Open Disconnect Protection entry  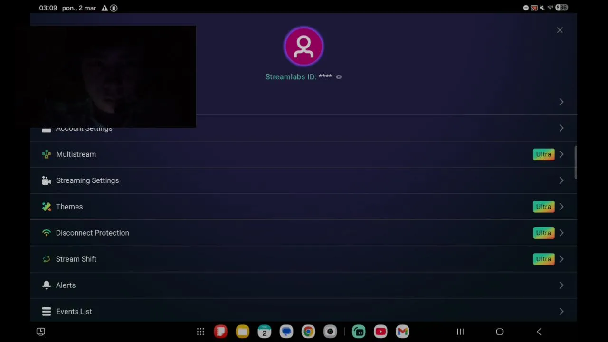pyautogui.click(x=304, y=233)
